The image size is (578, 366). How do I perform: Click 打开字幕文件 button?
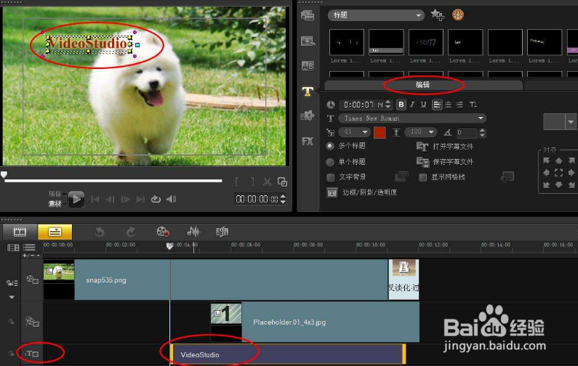444,147
